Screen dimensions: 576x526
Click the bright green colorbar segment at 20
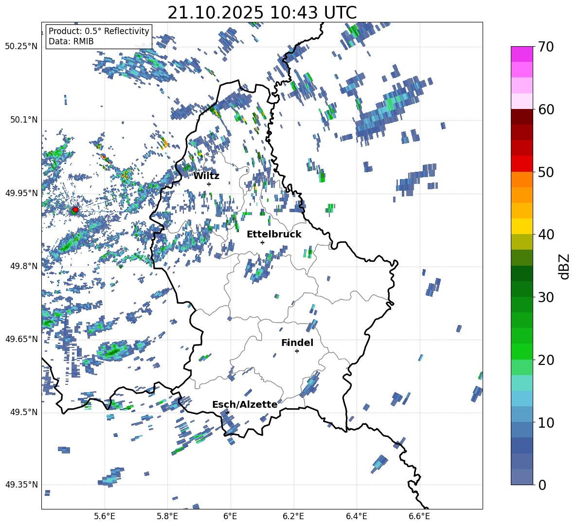(x=522, y=351)
